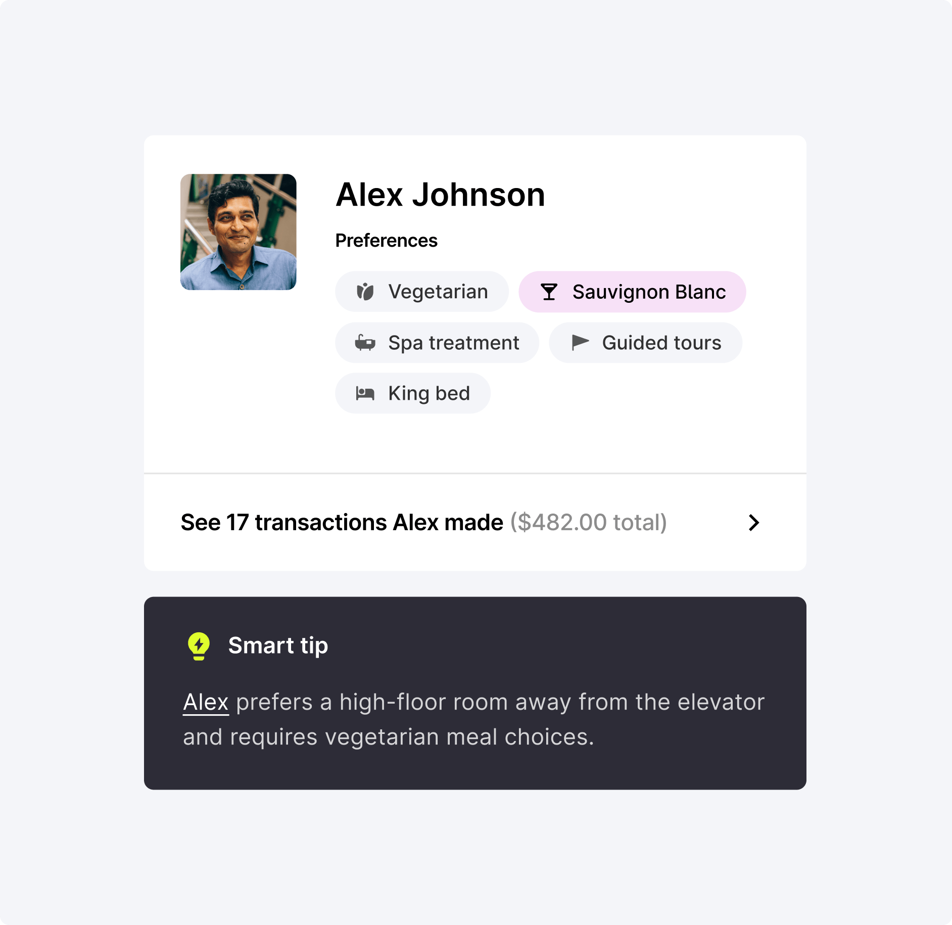This screenshot has height=925, width=952.
Task: Open transaction details via the right arrow
Action: [754, 523]
